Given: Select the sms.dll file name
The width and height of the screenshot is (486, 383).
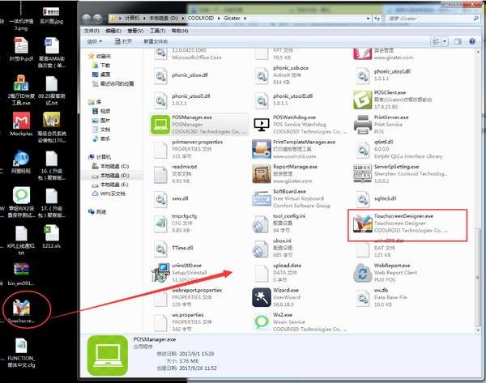Looking at the screenshot, I should click(180, 198).
